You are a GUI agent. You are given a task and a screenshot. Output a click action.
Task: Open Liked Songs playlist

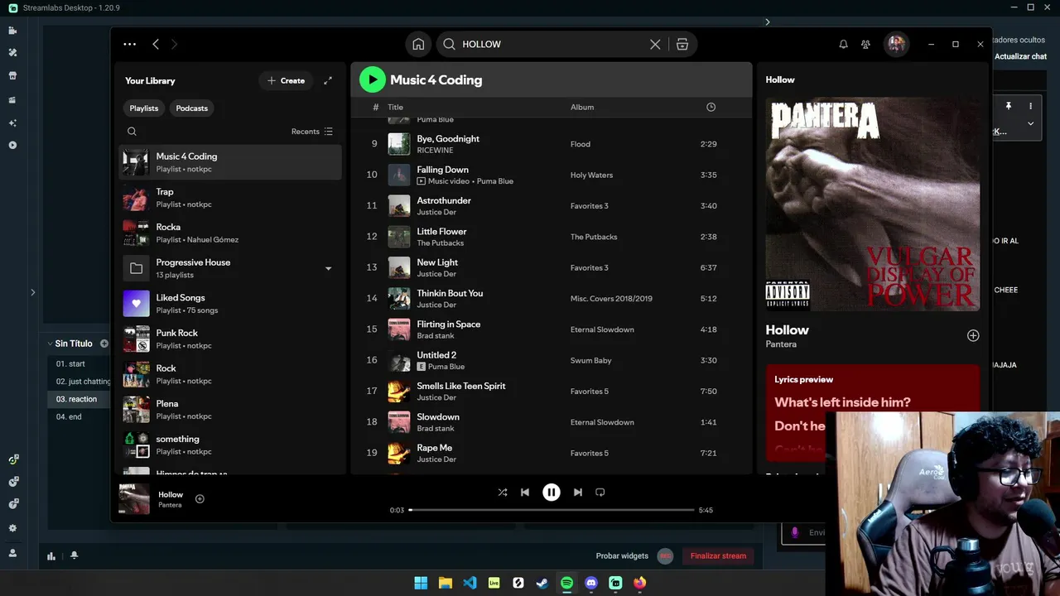[x=230, y=304]
